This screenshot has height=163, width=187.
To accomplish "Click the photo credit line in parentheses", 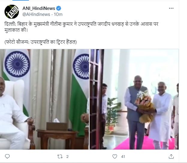I will pos(40,42).
